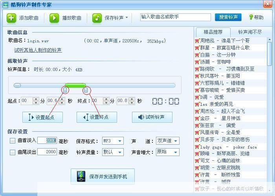
Task: Select lady gaga - poker face row
Action: click(x=231, y=147)
